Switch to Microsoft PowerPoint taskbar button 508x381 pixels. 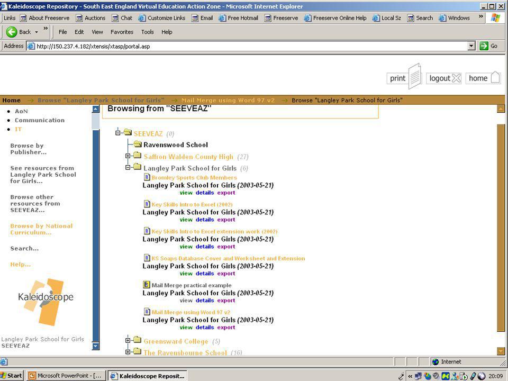click(66, 376)
